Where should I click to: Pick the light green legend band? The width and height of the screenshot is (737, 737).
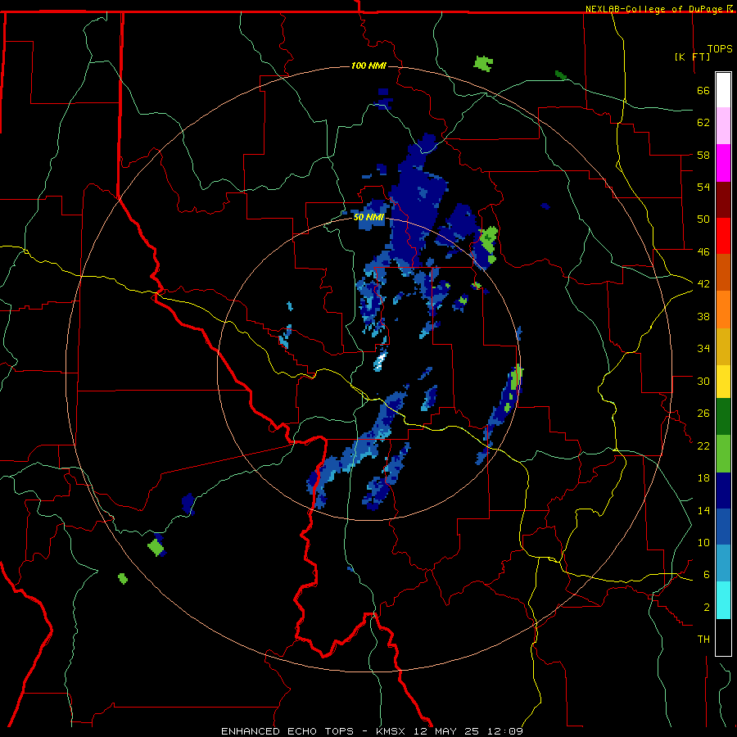click(x=723, y=454)
